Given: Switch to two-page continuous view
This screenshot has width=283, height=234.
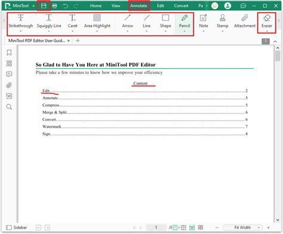Looking at the screenshot, I should (201, 227).
